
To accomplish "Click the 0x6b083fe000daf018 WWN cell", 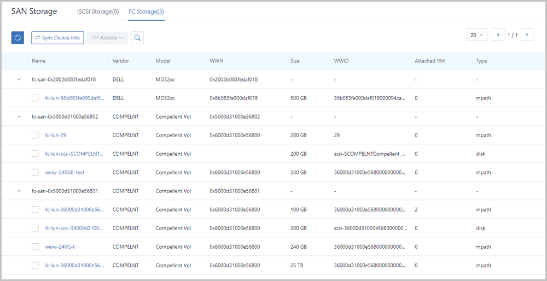I will (x=234, y=98).
